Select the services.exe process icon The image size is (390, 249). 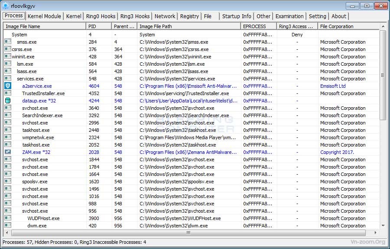[x=7, y=78]
